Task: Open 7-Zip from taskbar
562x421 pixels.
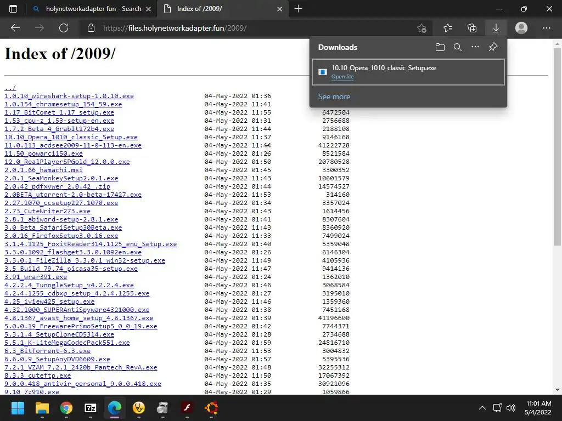Action: (91, 408)
